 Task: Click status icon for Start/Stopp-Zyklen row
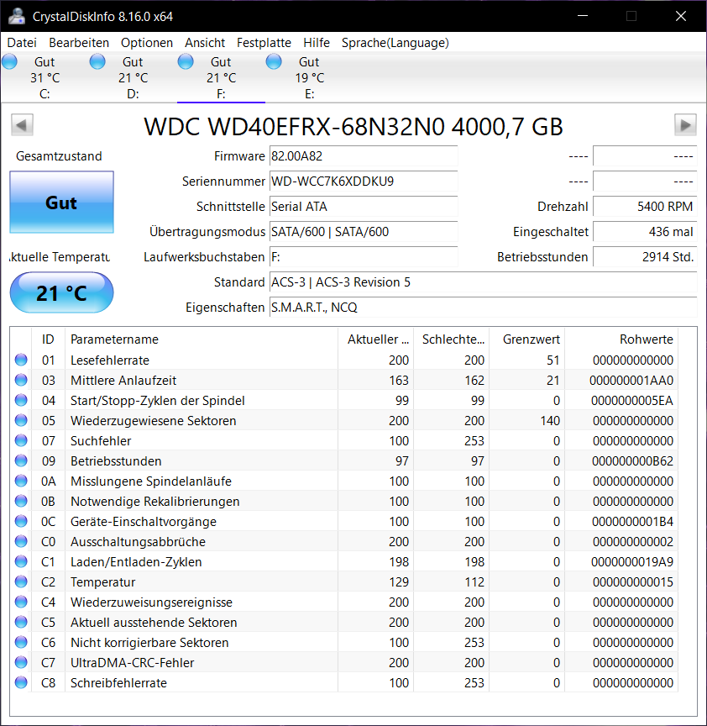21,400
